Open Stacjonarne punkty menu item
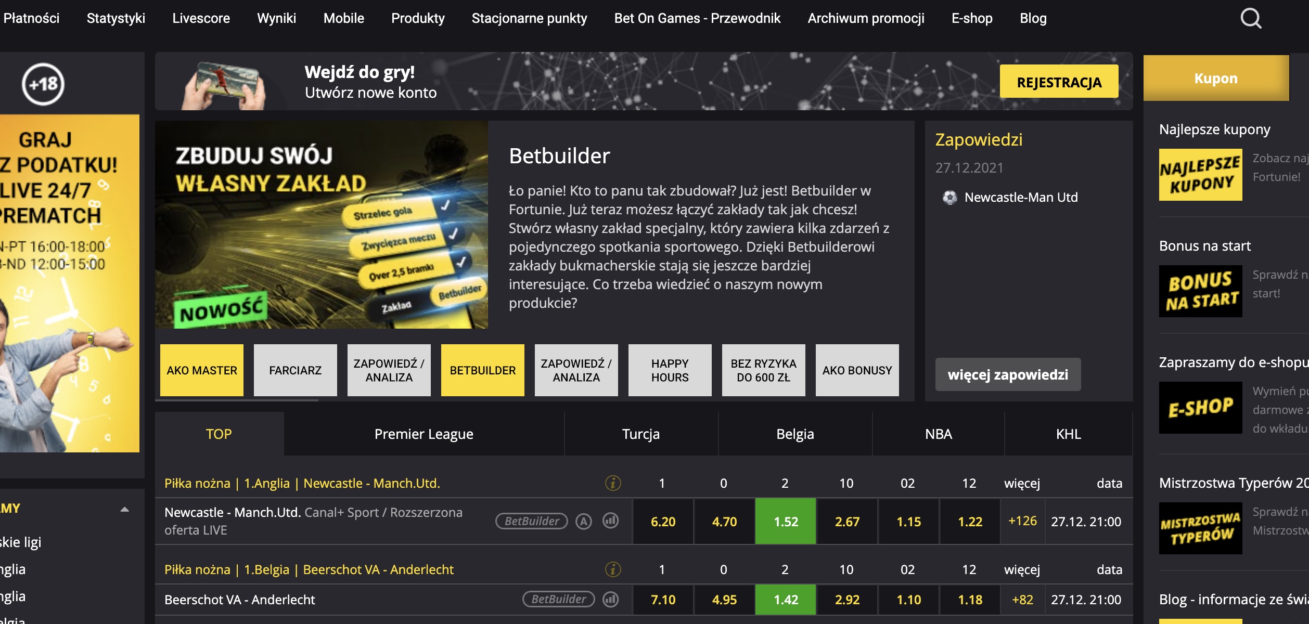The height and width of the screenshot is (624, 1309). pyautogui.click(x=529, y=18)
